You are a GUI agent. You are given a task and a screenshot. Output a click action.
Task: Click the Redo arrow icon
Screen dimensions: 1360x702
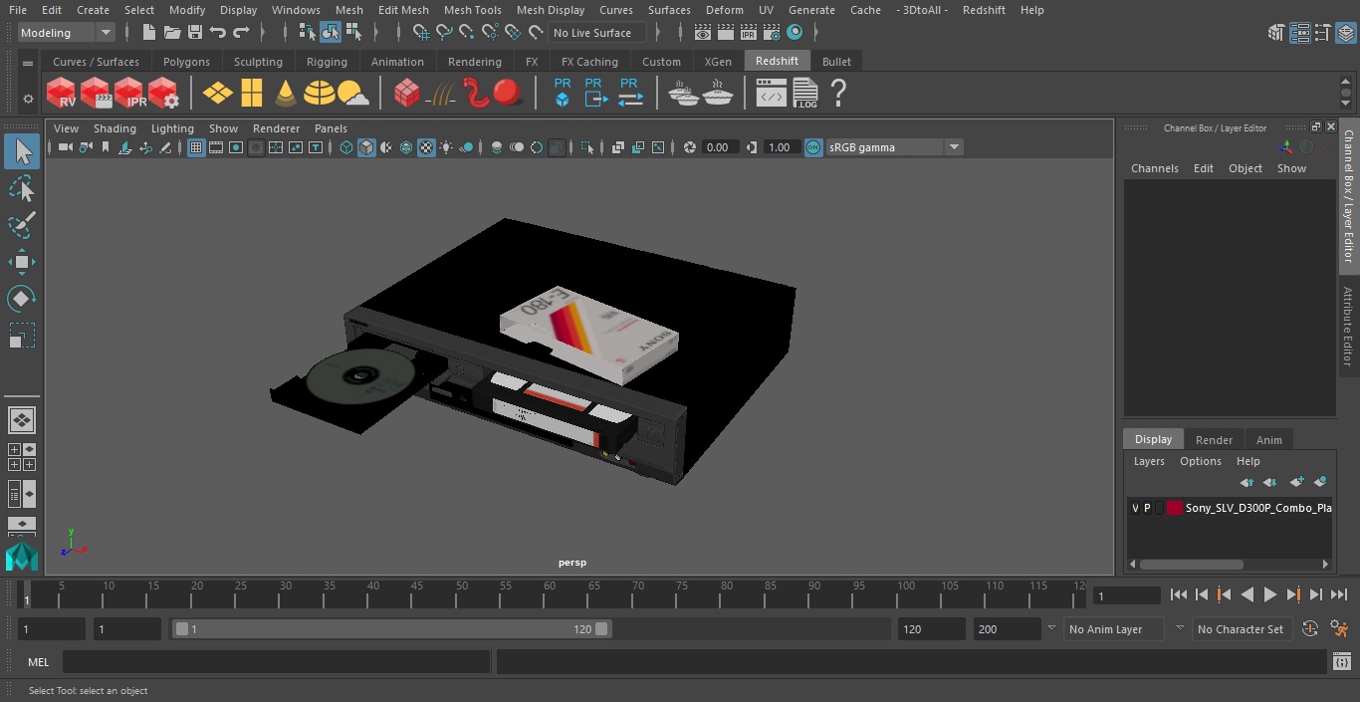click(x=241, y=33)
